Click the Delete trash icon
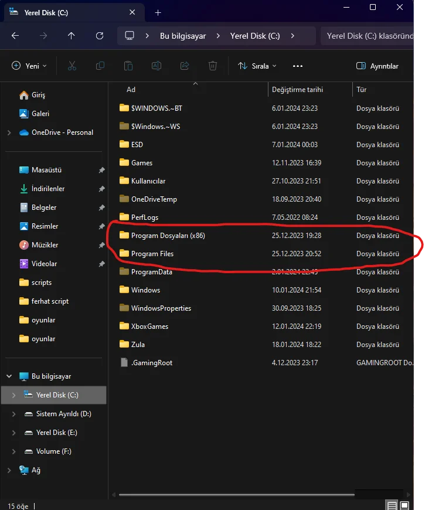Viewport: 425px width, 510px height. [x=213, y=66]
